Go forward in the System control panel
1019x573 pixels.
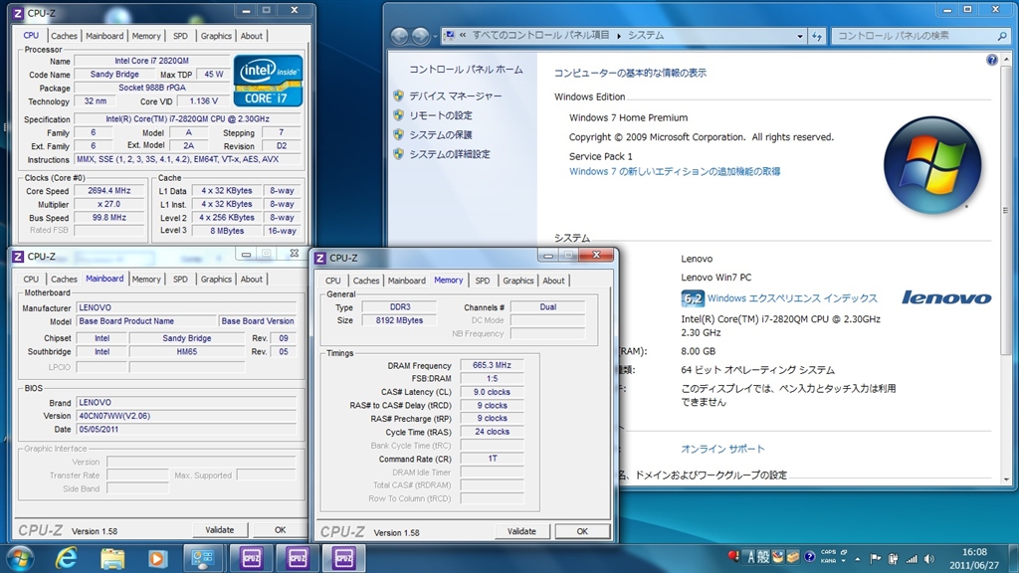[x=421, y=36]
